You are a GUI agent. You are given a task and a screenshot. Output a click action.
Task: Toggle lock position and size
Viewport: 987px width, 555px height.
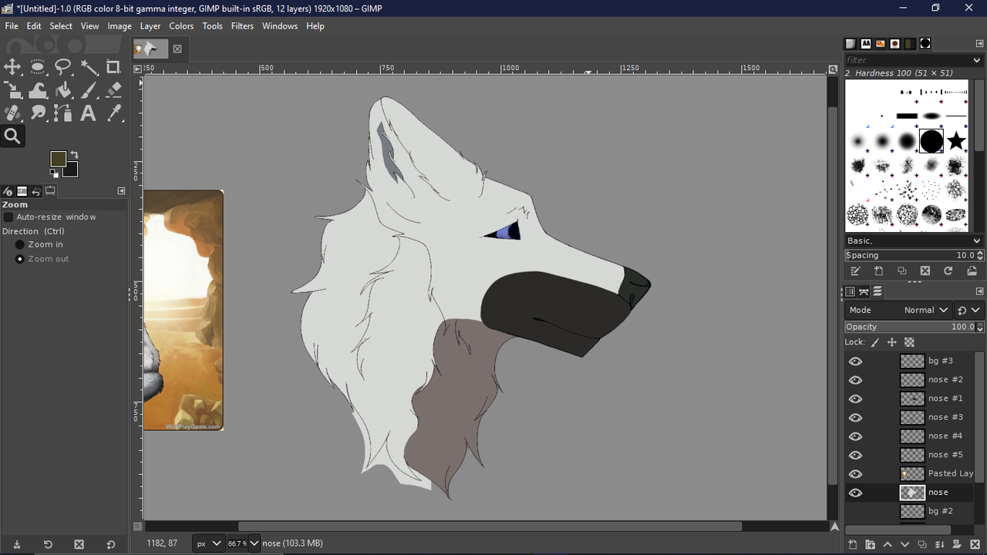click(x=892, y=342)
